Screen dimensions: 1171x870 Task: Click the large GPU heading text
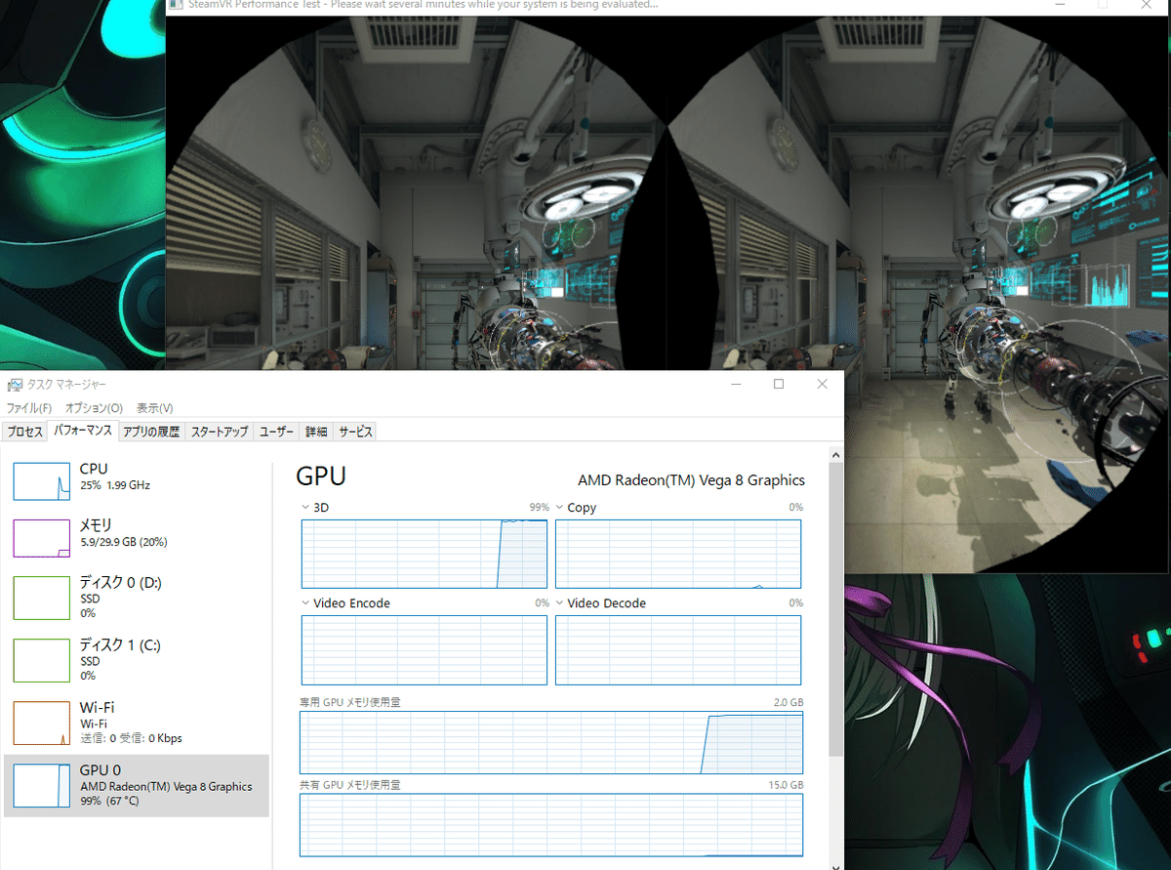point(321,476)
